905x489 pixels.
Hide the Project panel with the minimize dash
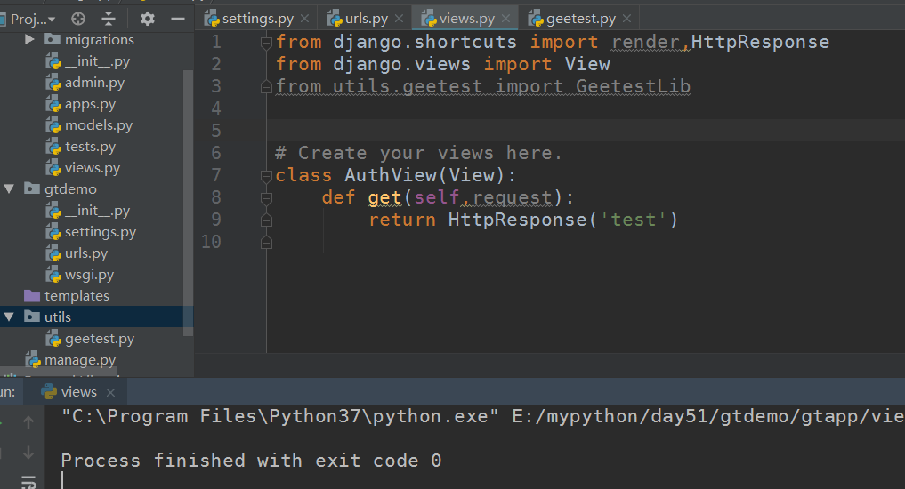(177, 19)
